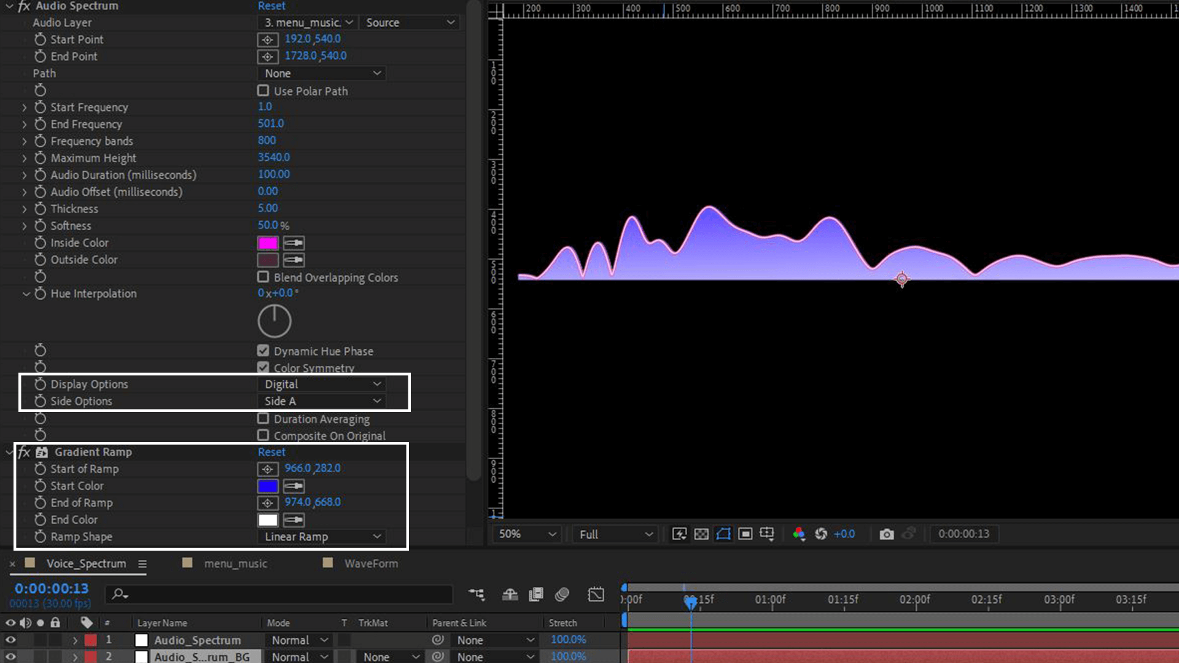Toggle Dynamic Hue Phase checkbox

click(x=264, y=351)
